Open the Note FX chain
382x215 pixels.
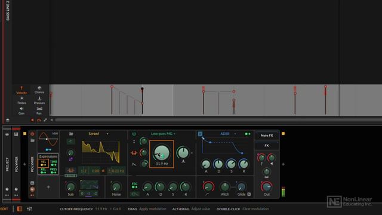coord(267,136)
